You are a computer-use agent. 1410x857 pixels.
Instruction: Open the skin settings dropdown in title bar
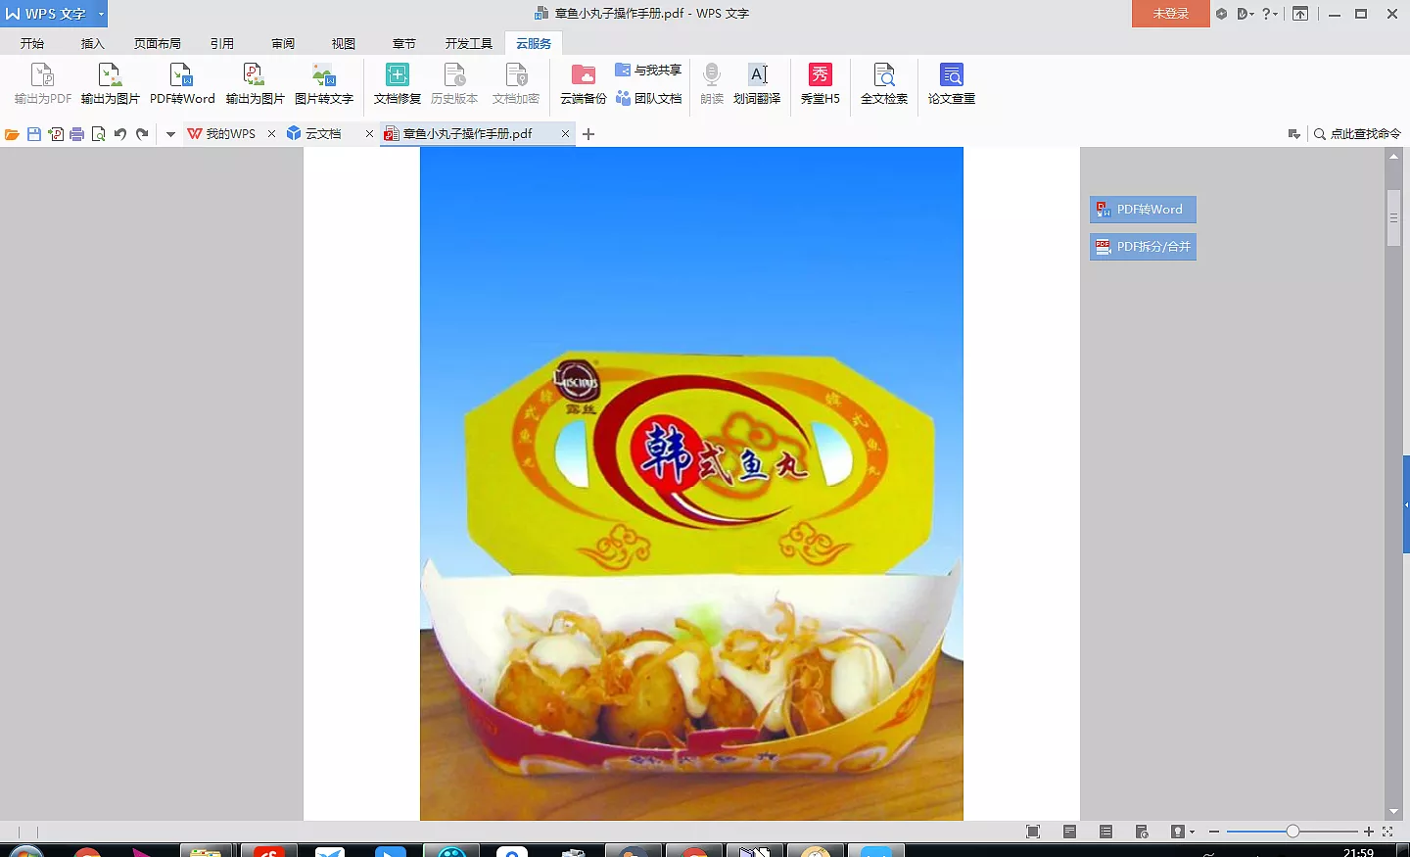[x=1245, y=14]
